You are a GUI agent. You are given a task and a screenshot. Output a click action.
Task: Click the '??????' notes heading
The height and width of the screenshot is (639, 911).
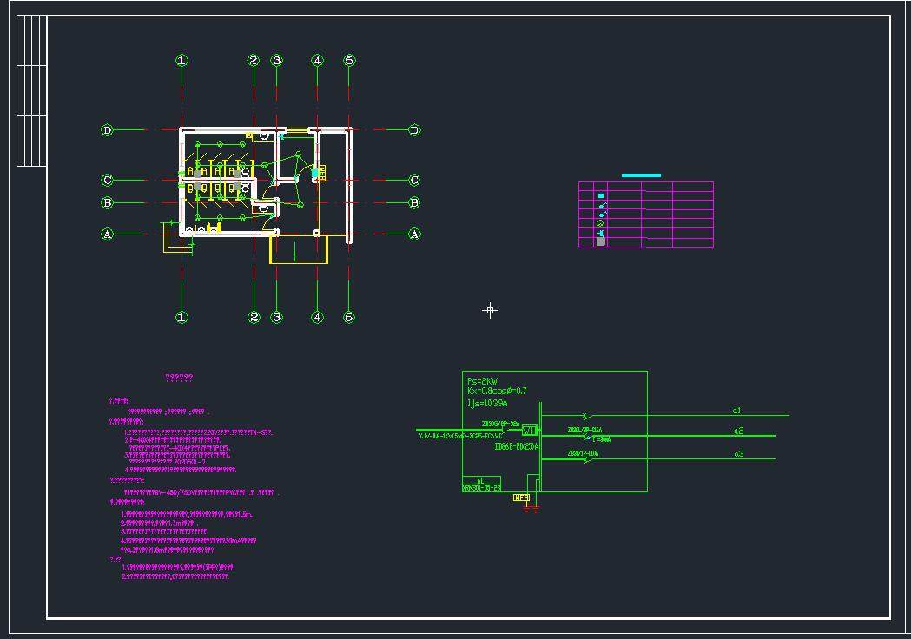[x=179, y=378]
